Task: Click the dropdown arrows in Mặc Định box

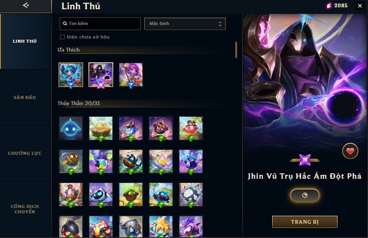Action: click(220, 24)
